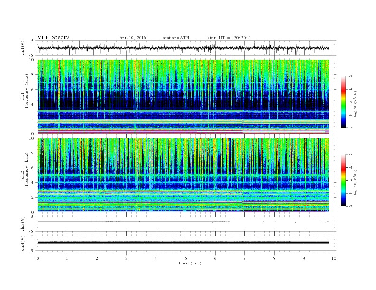This screenshot has height=290, width=376.
Task: Click the ch.1 PSD color scale bar
Action: [344, 102]
